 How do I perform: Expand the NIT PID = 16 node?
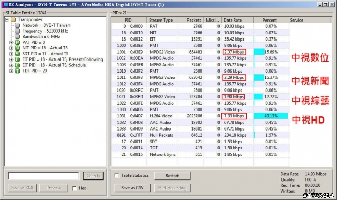click(x=11, y=48)
